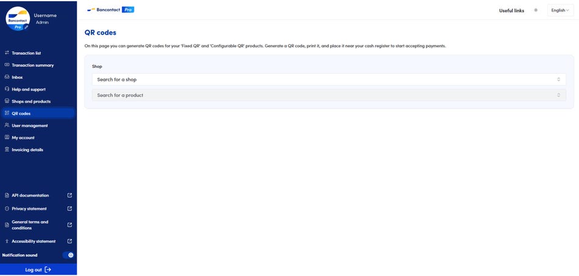The height and width of the screenshot is (276, 579).
Task: Click the Accessibility statement person icon
Action: (x=7, y=241)
